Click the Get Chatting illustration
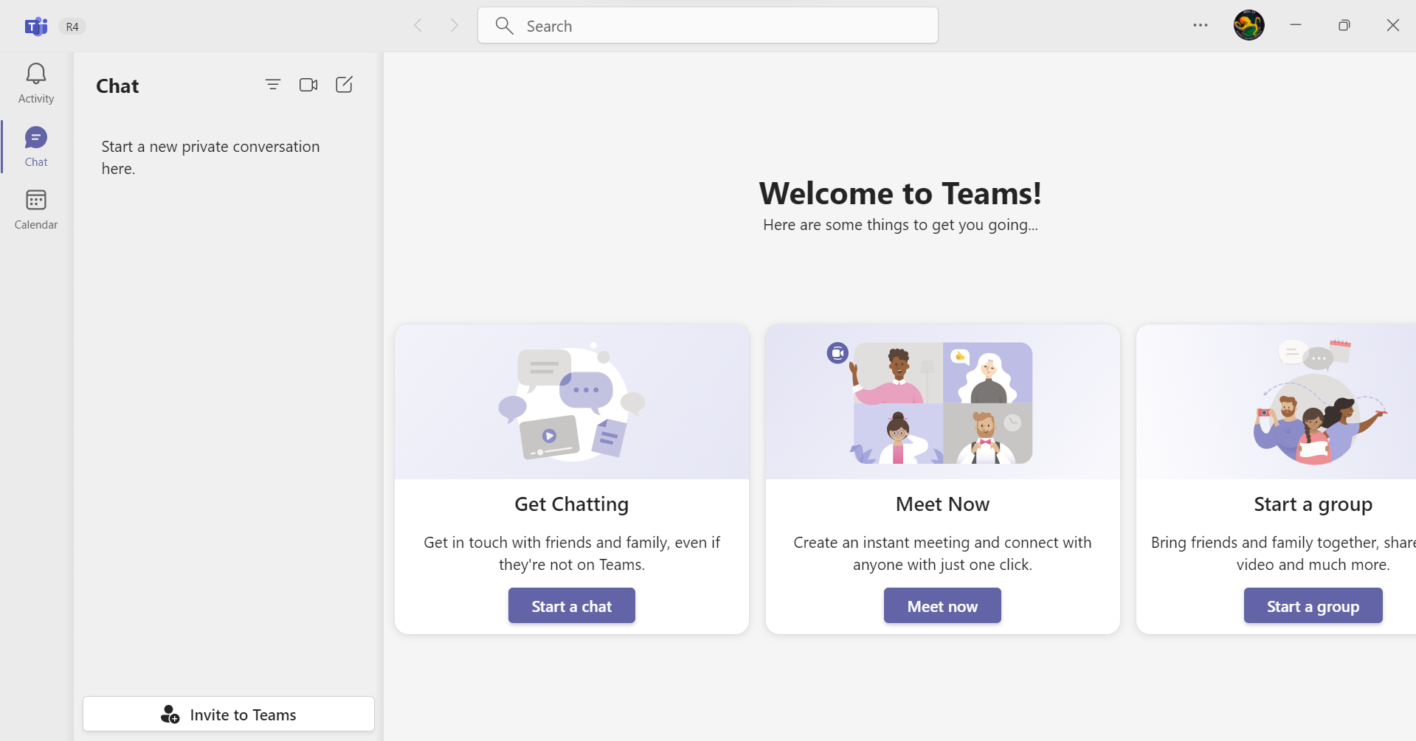Screen dimensions: 1416x741 [572, 403]
